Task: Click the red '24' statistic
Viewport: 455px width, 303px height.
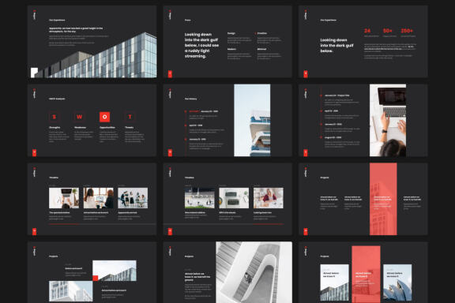Action: (367, 31)
